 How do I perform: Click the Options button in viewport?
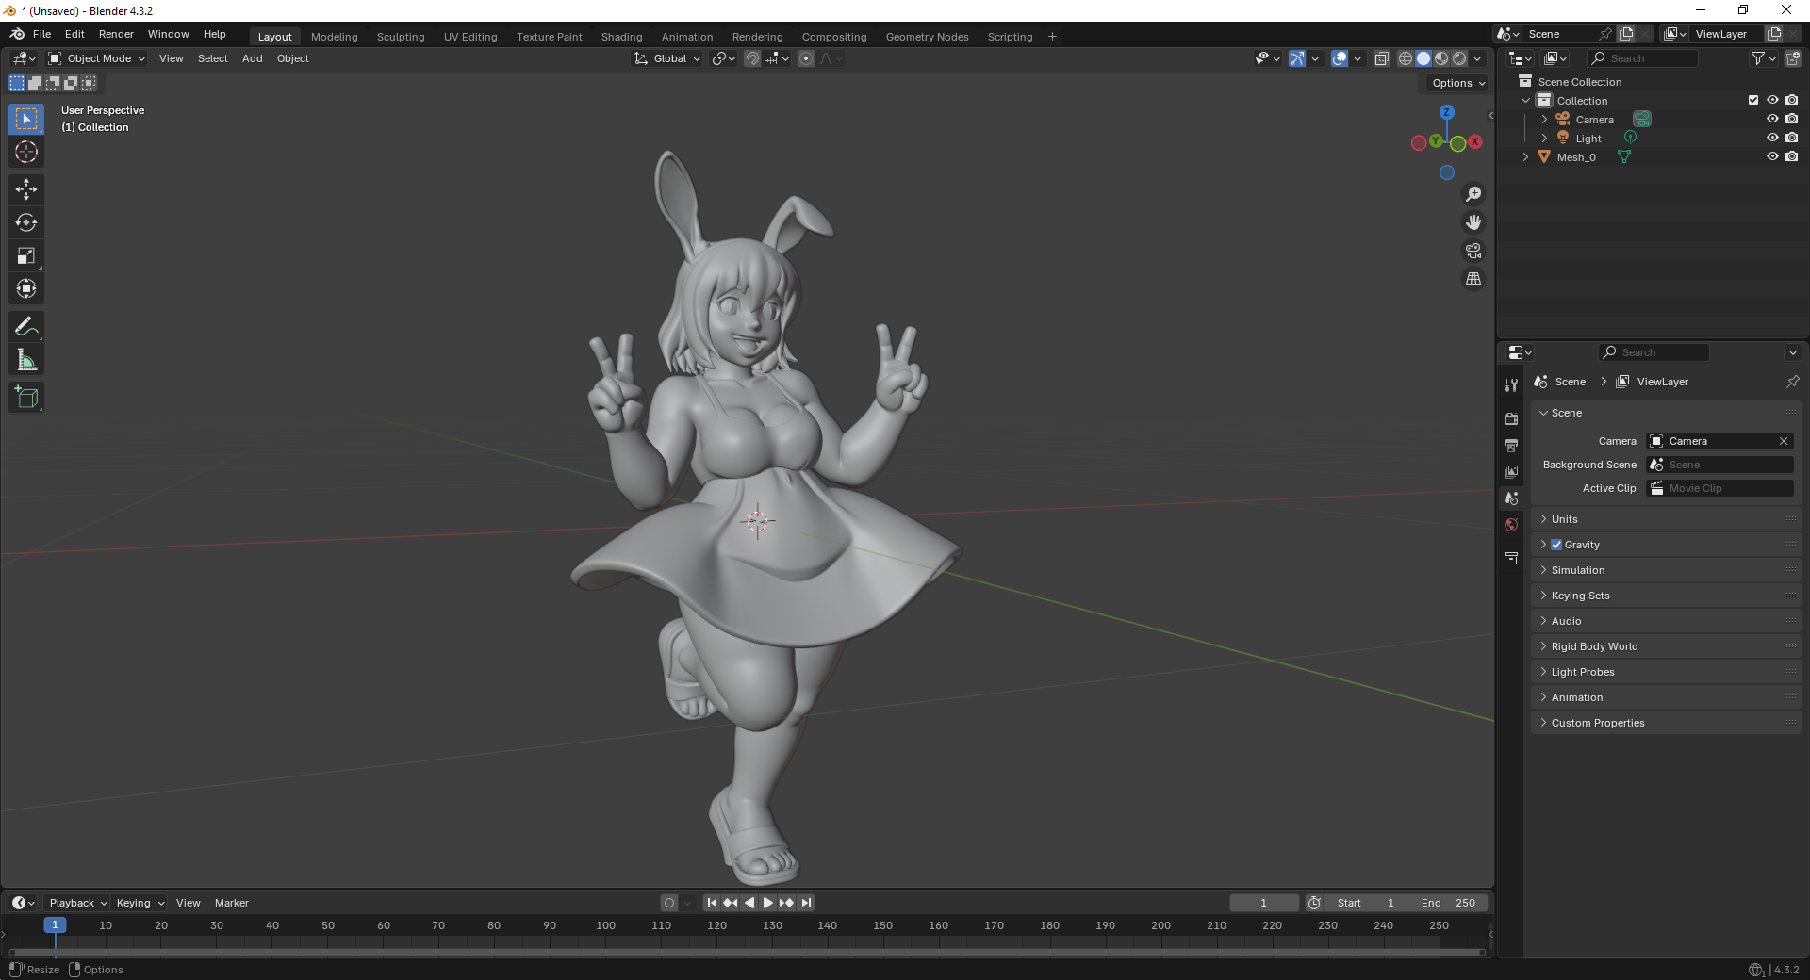(x=1457, y=83)
